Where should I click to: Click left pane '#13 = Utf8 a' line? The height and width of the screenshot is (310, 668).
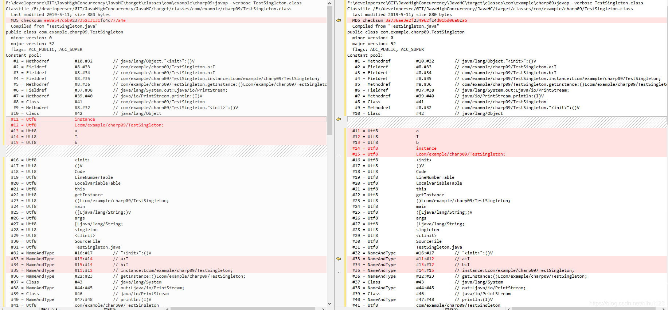point(166,131)
